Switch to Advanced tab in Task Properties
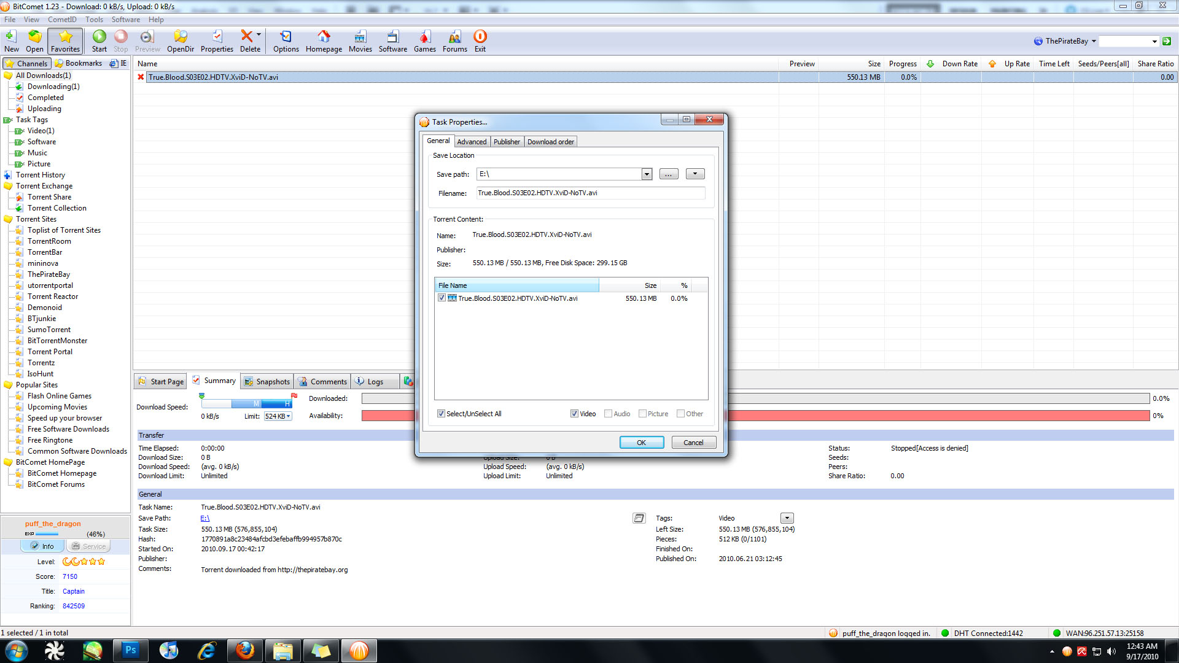The height and width of the screenshot is (663, 1179). click(x=472, y=142)
